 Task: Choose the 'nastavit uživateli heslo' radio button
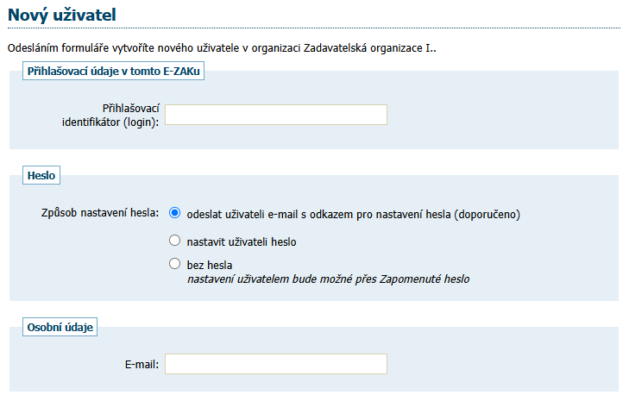coord(175,241)
